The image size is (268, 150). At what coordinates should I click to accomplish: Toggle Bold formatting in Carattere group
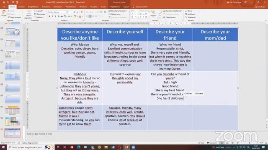(x=49, y=16)
